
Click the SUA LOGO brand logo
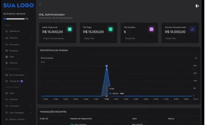coord(18,5)
